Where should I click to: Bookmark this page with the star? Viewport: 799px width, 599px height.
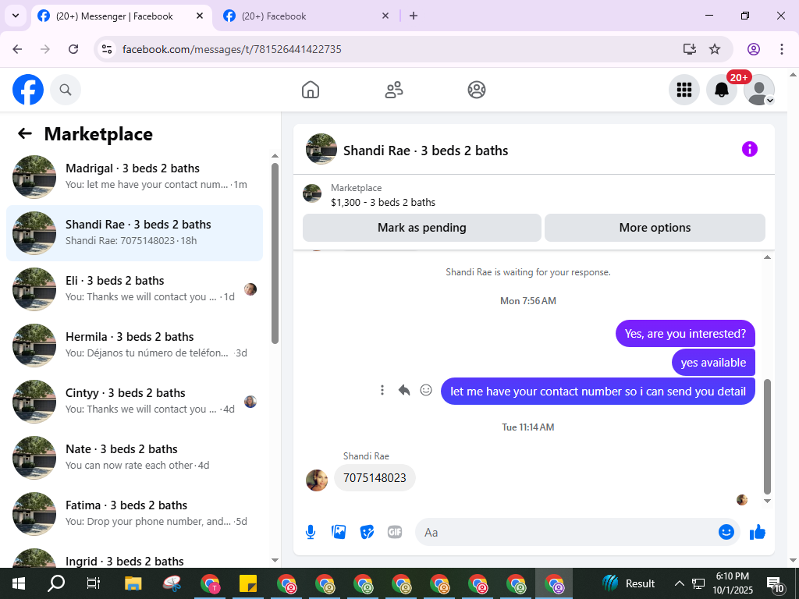click(715, 49)
